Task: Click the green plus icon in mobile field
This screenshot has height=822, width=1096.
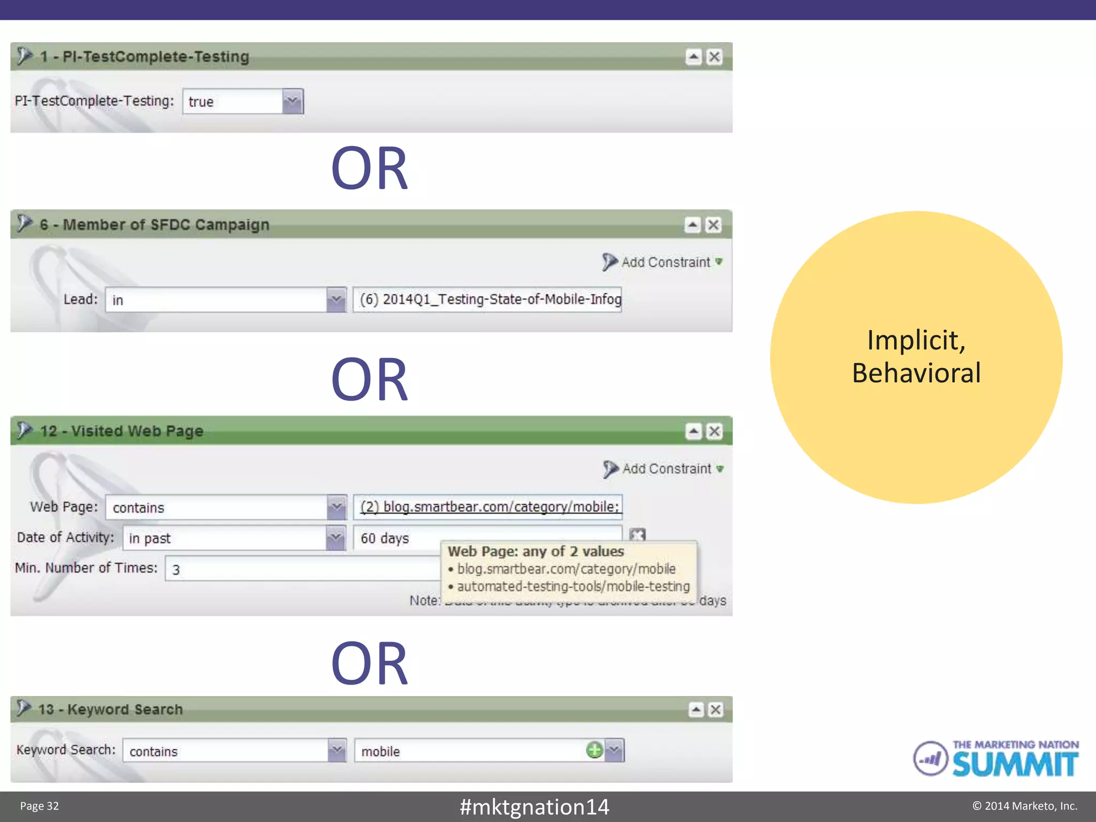Action: point(595,750)
